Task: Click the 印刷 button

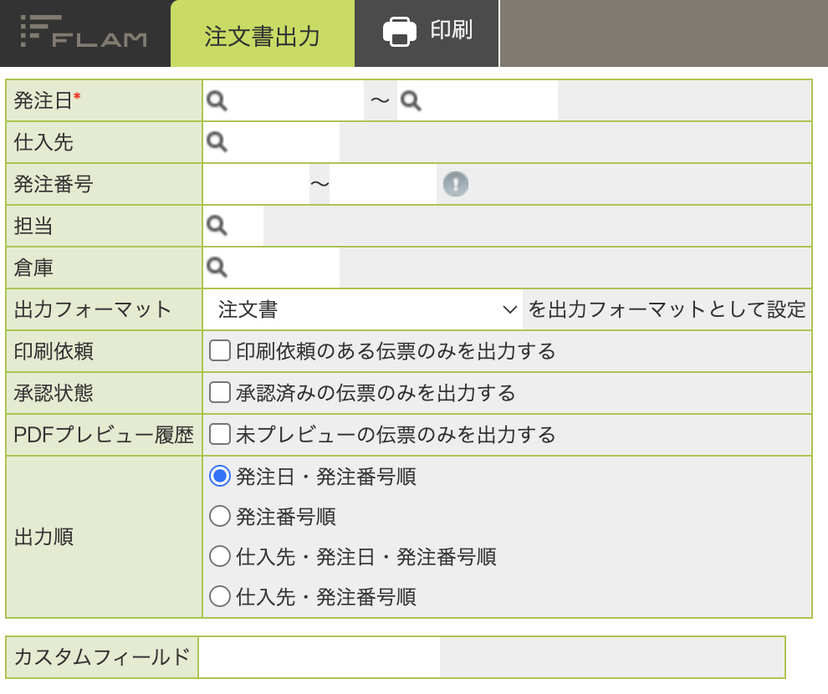Action: (427, 33)
